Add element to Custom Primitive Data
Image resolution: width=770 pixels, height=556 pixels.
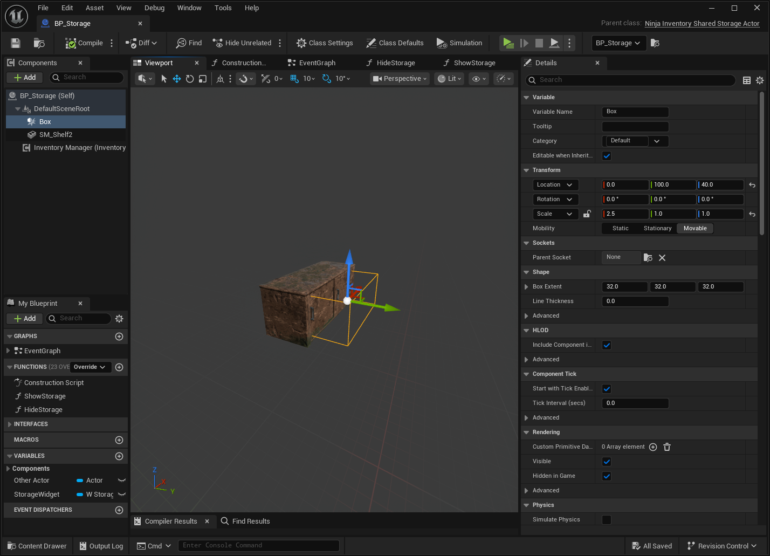click(653, 447)
